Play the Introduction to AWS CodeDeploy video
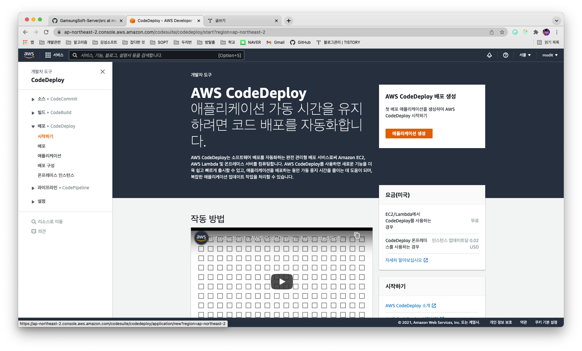Image resolution: width=582 pixels, height=351 pixels. [x=282, y=281]
